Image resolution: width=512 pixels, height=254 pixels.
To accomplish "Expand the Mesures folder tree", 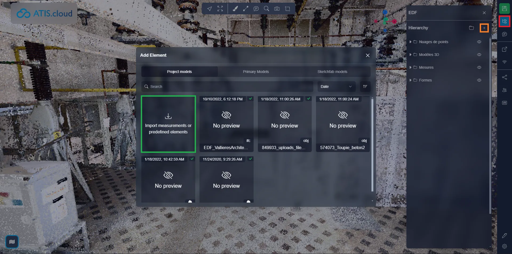I will [x=410, y=67].
